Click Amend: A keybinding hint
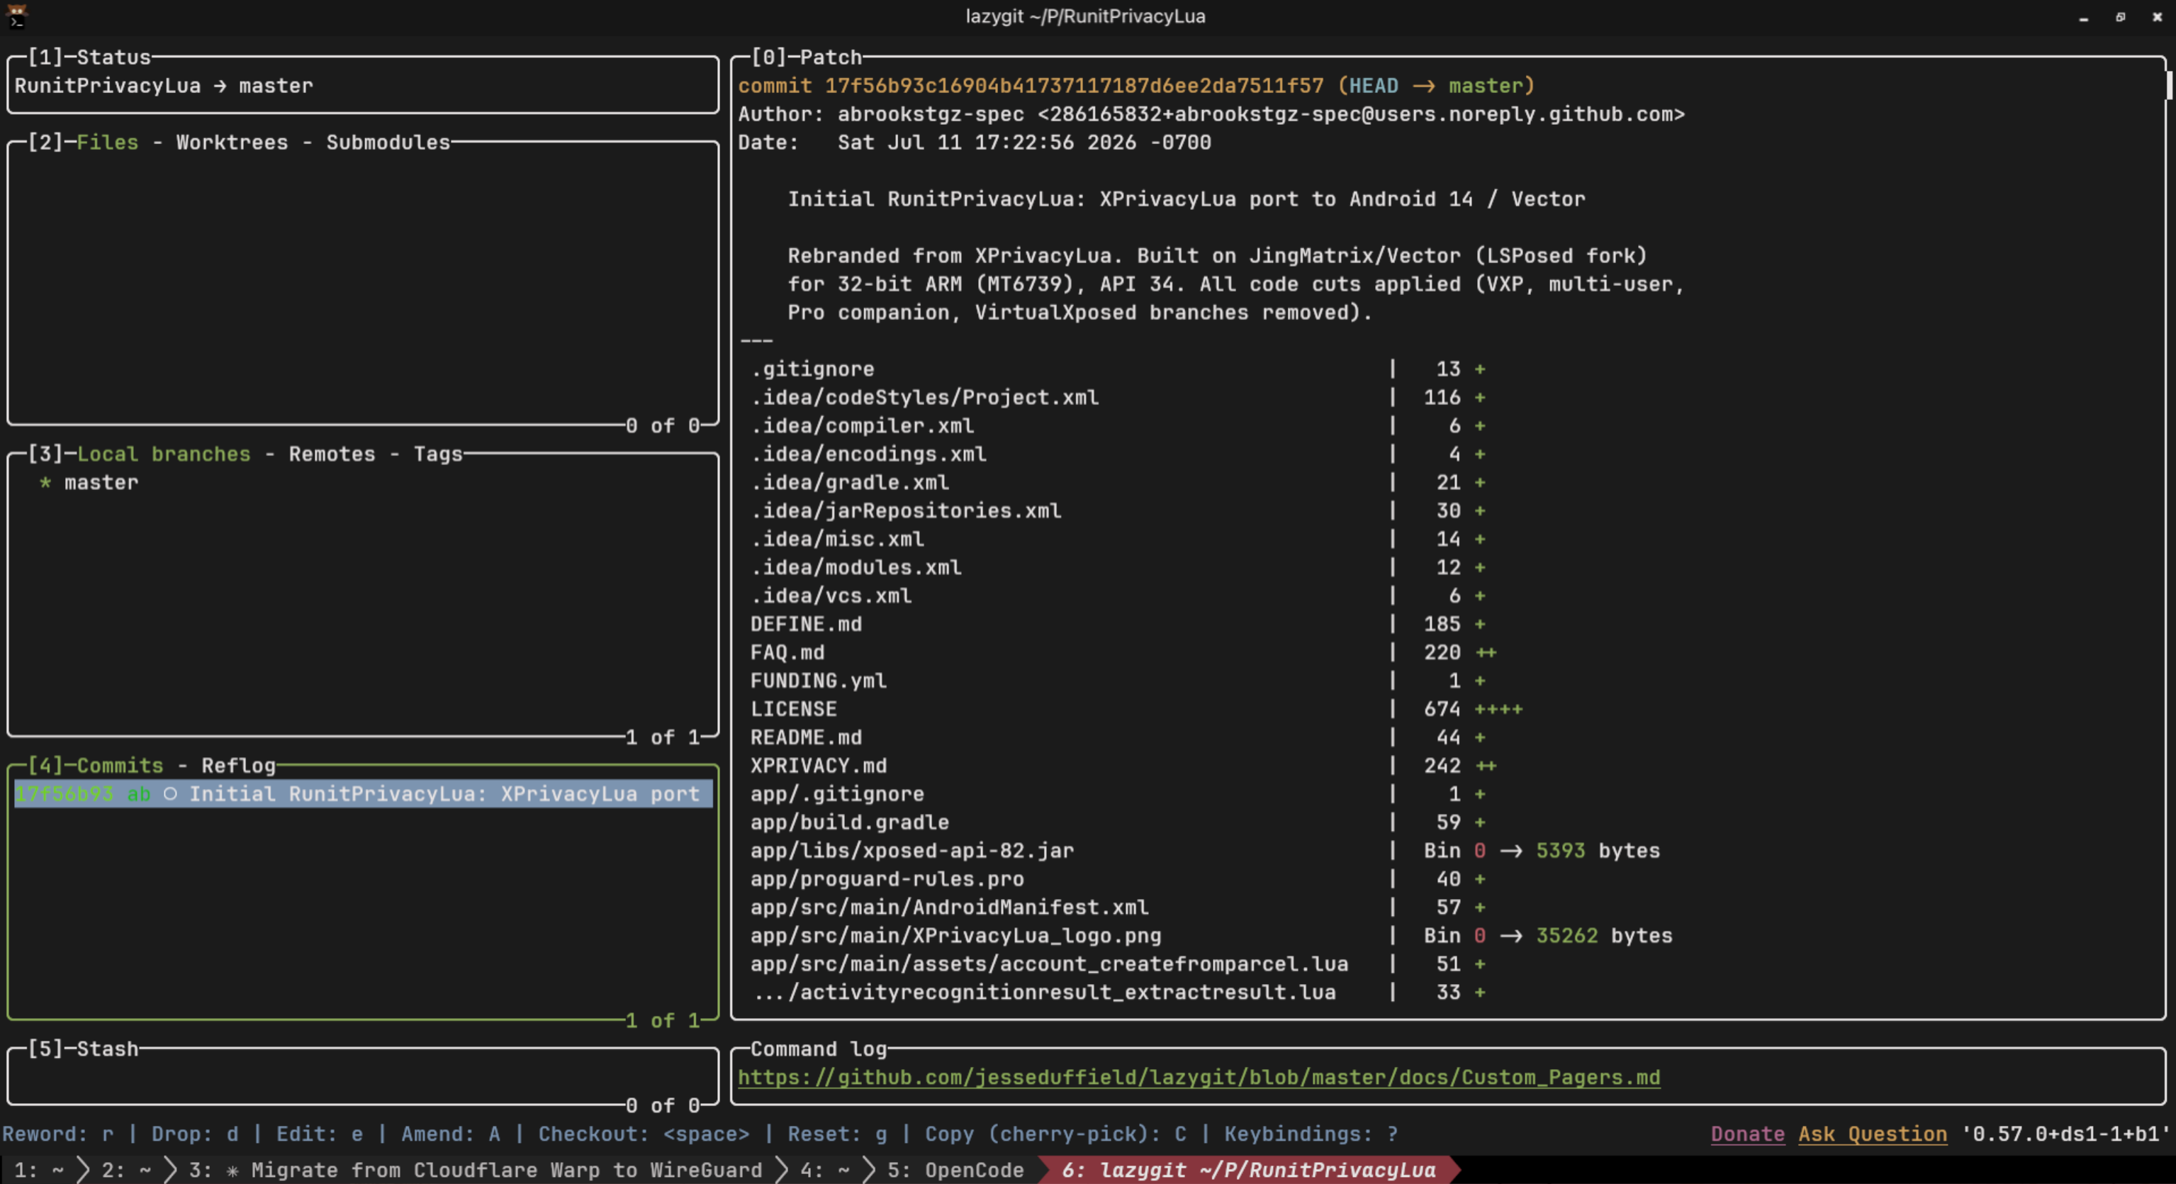The height and width of the screenshot is (1184, 2176). 450,1134
